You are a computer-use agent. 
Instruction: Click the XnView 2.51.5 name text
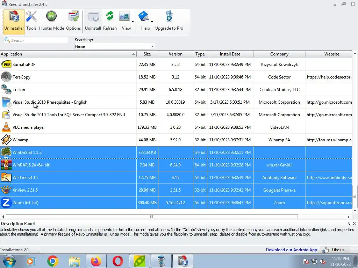(x=25, y=190)
